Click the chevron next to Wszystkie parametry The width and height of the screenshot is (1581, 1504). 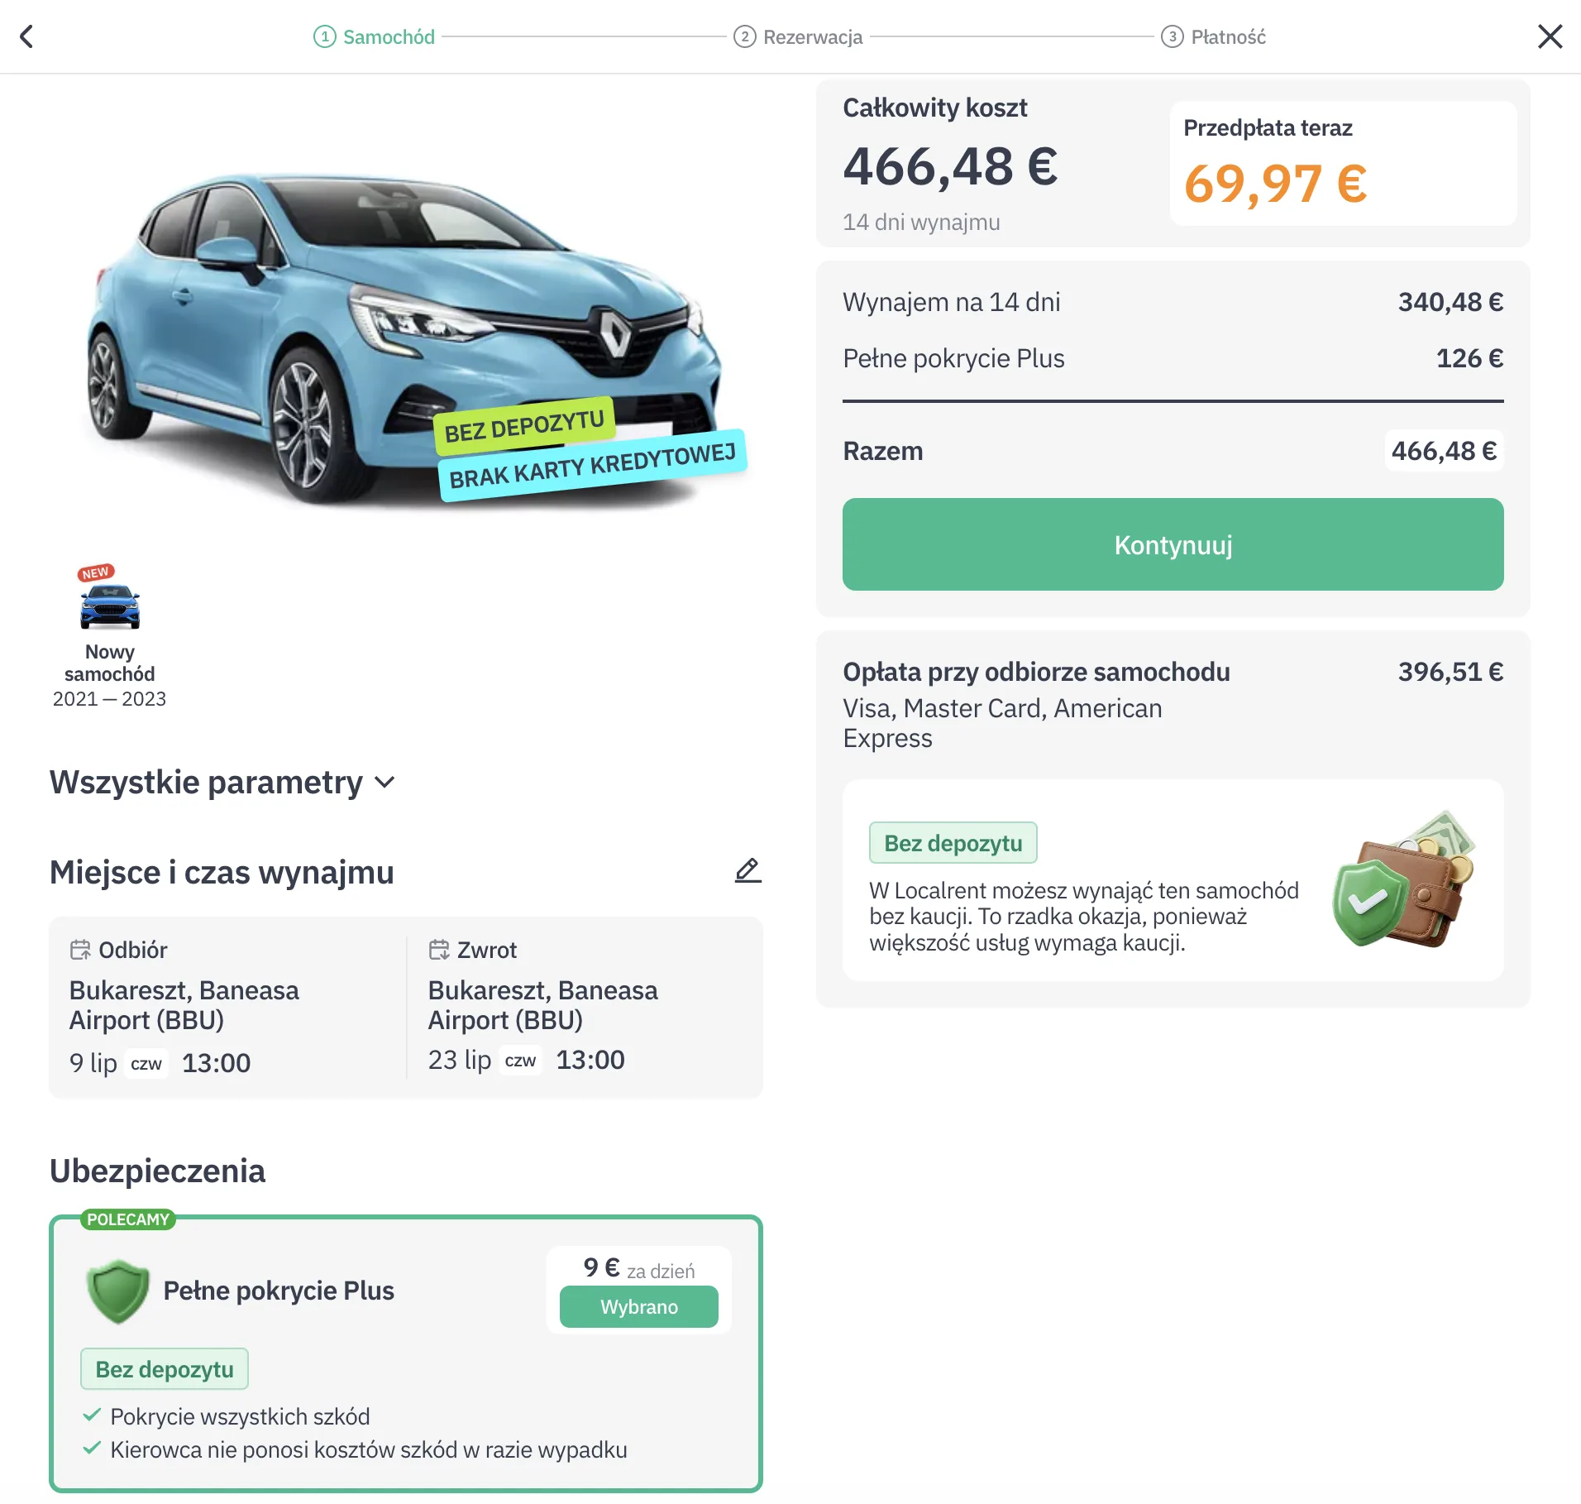(x=385, y=782)
